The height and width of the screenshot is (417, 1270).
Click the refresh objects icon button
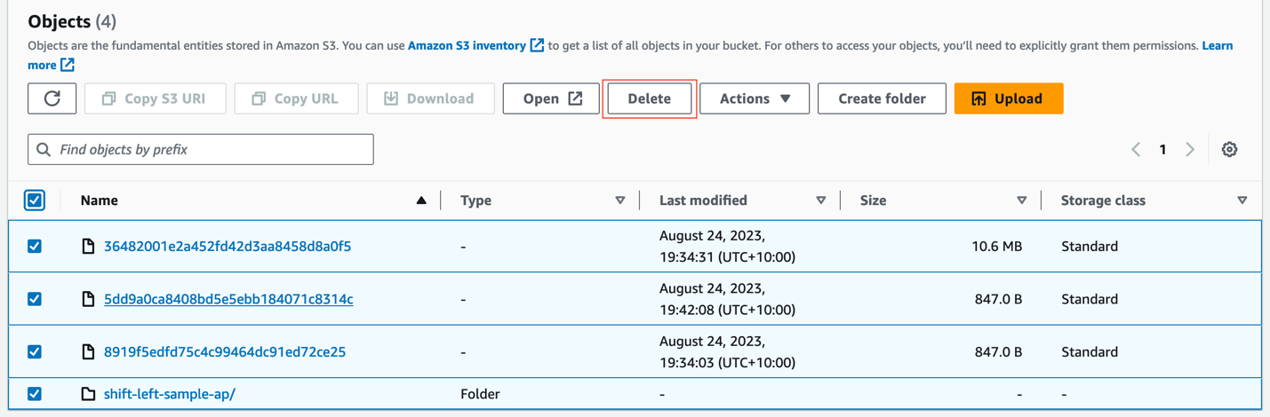click(52, 98)
